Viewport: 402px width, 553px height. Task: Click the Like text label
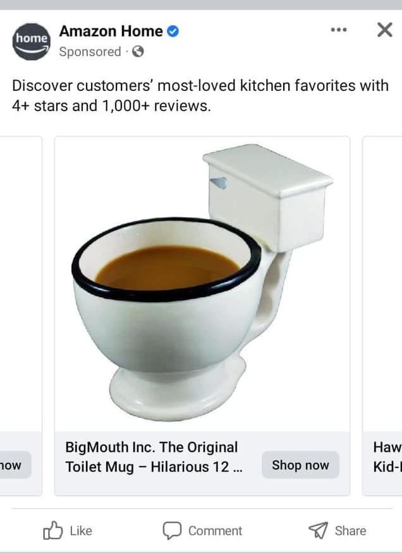(81, 531)
